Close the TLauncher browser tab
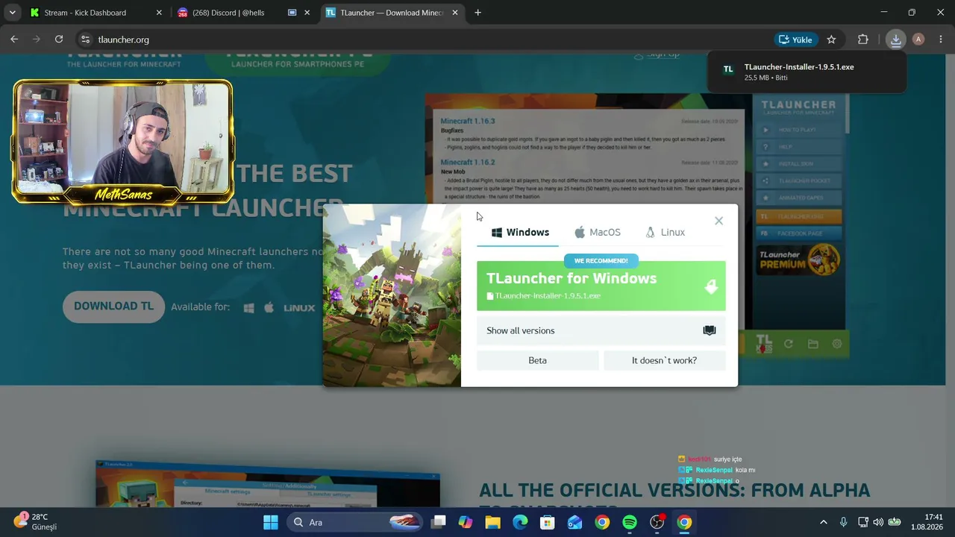Image resolution: width=955 pixels, height=537 pixels. tap(454, 13)
